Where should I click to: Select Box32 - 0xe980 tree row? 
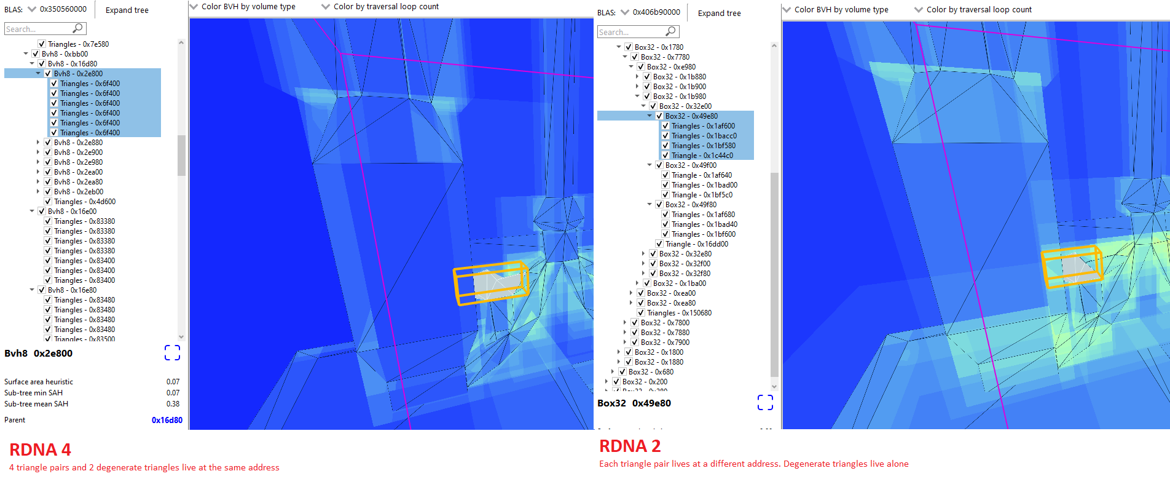coord(671,67)
